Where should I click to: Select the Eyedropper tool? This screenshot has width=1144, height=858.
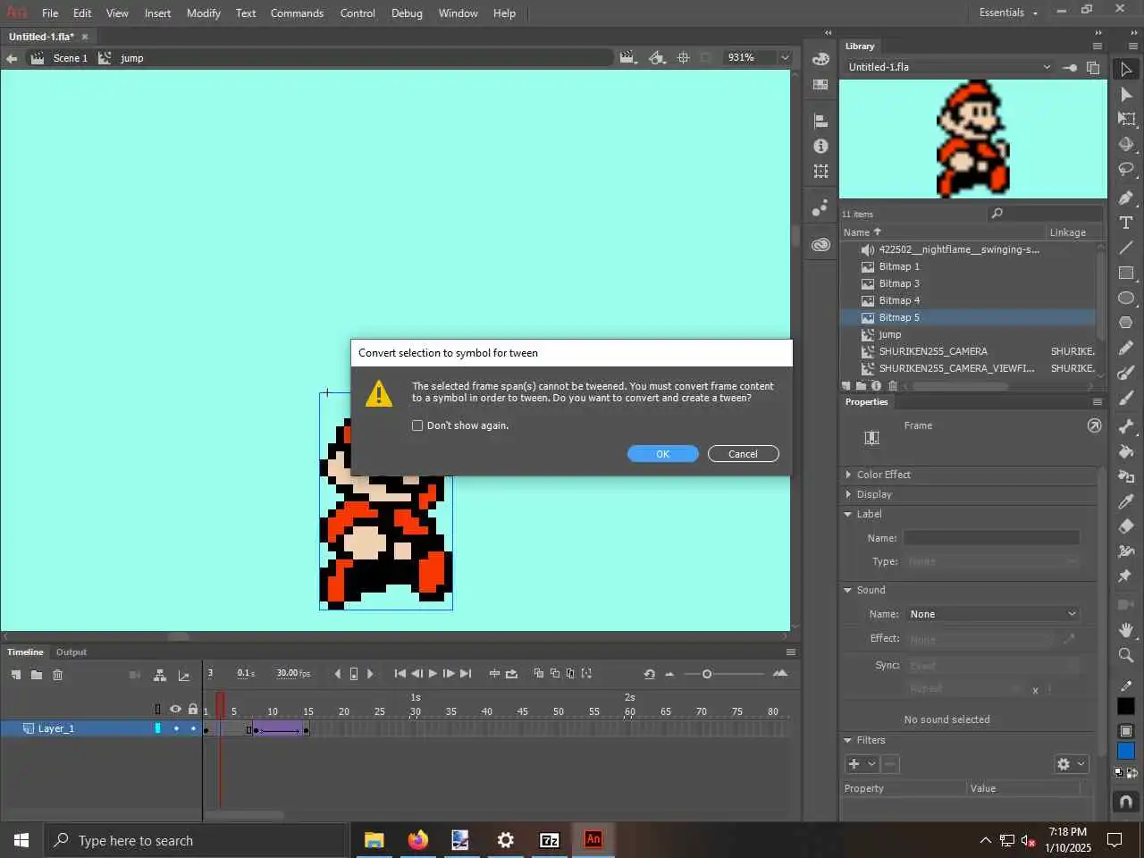click(x=1126, y=501)
